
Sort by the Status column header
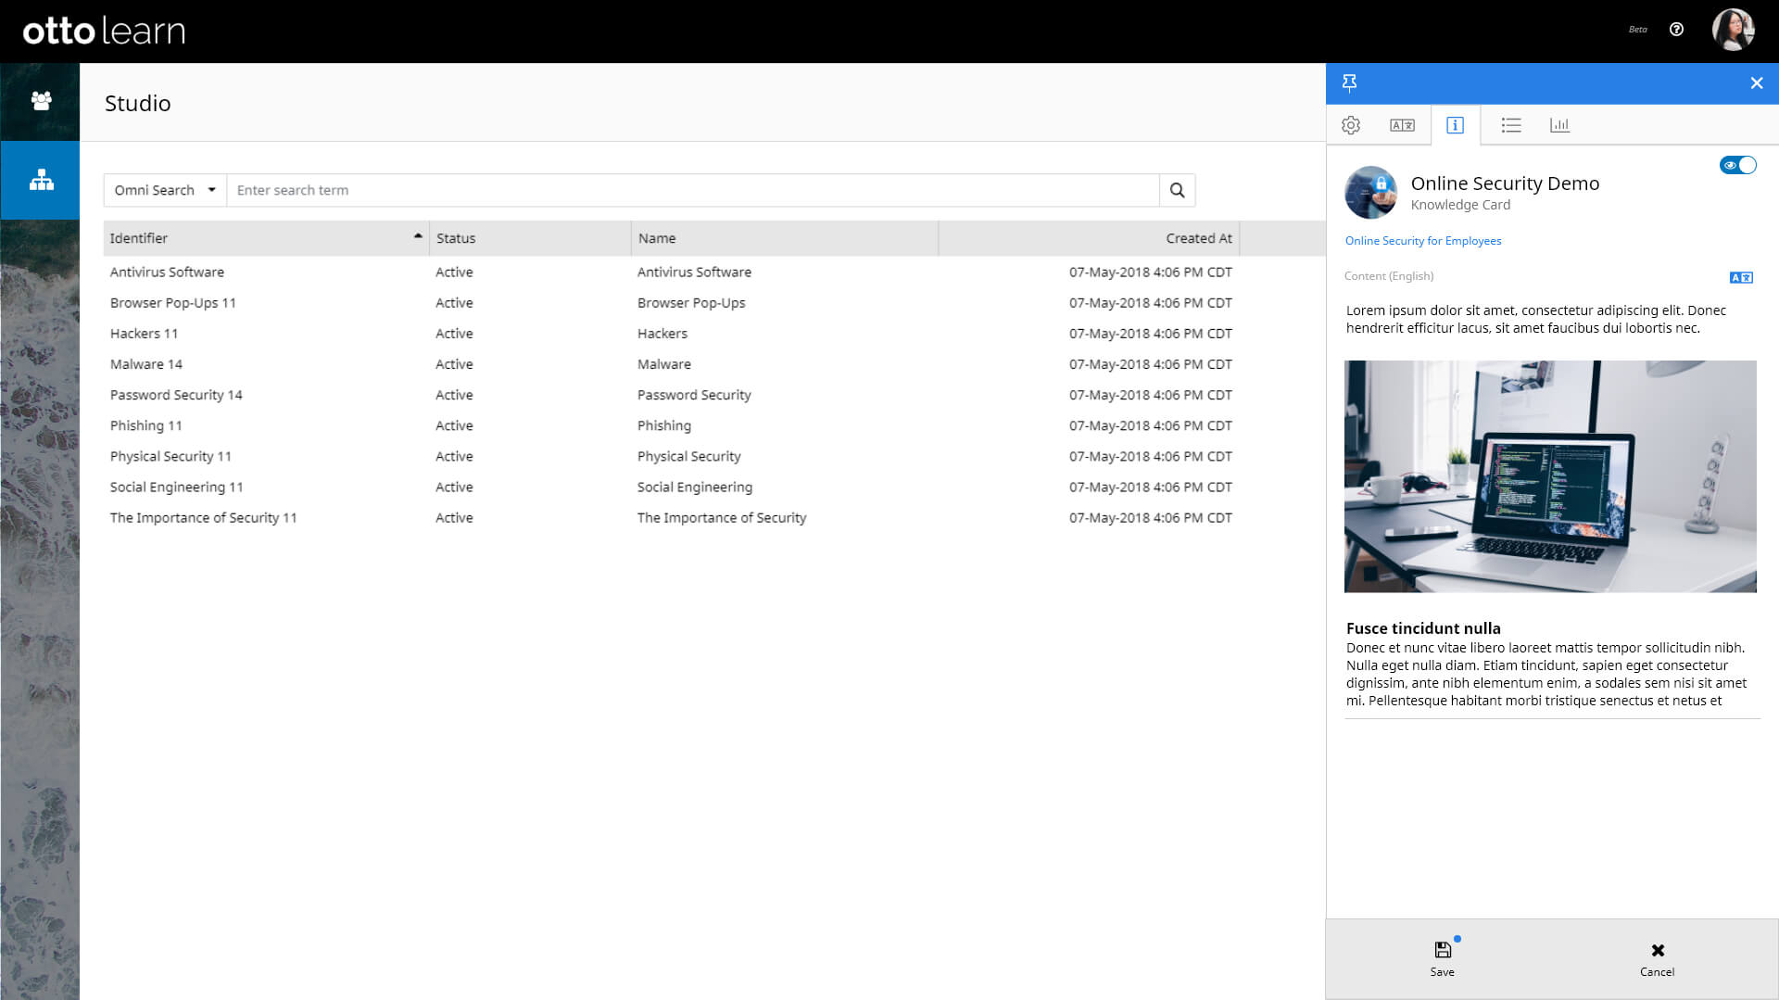pos(530,238)
